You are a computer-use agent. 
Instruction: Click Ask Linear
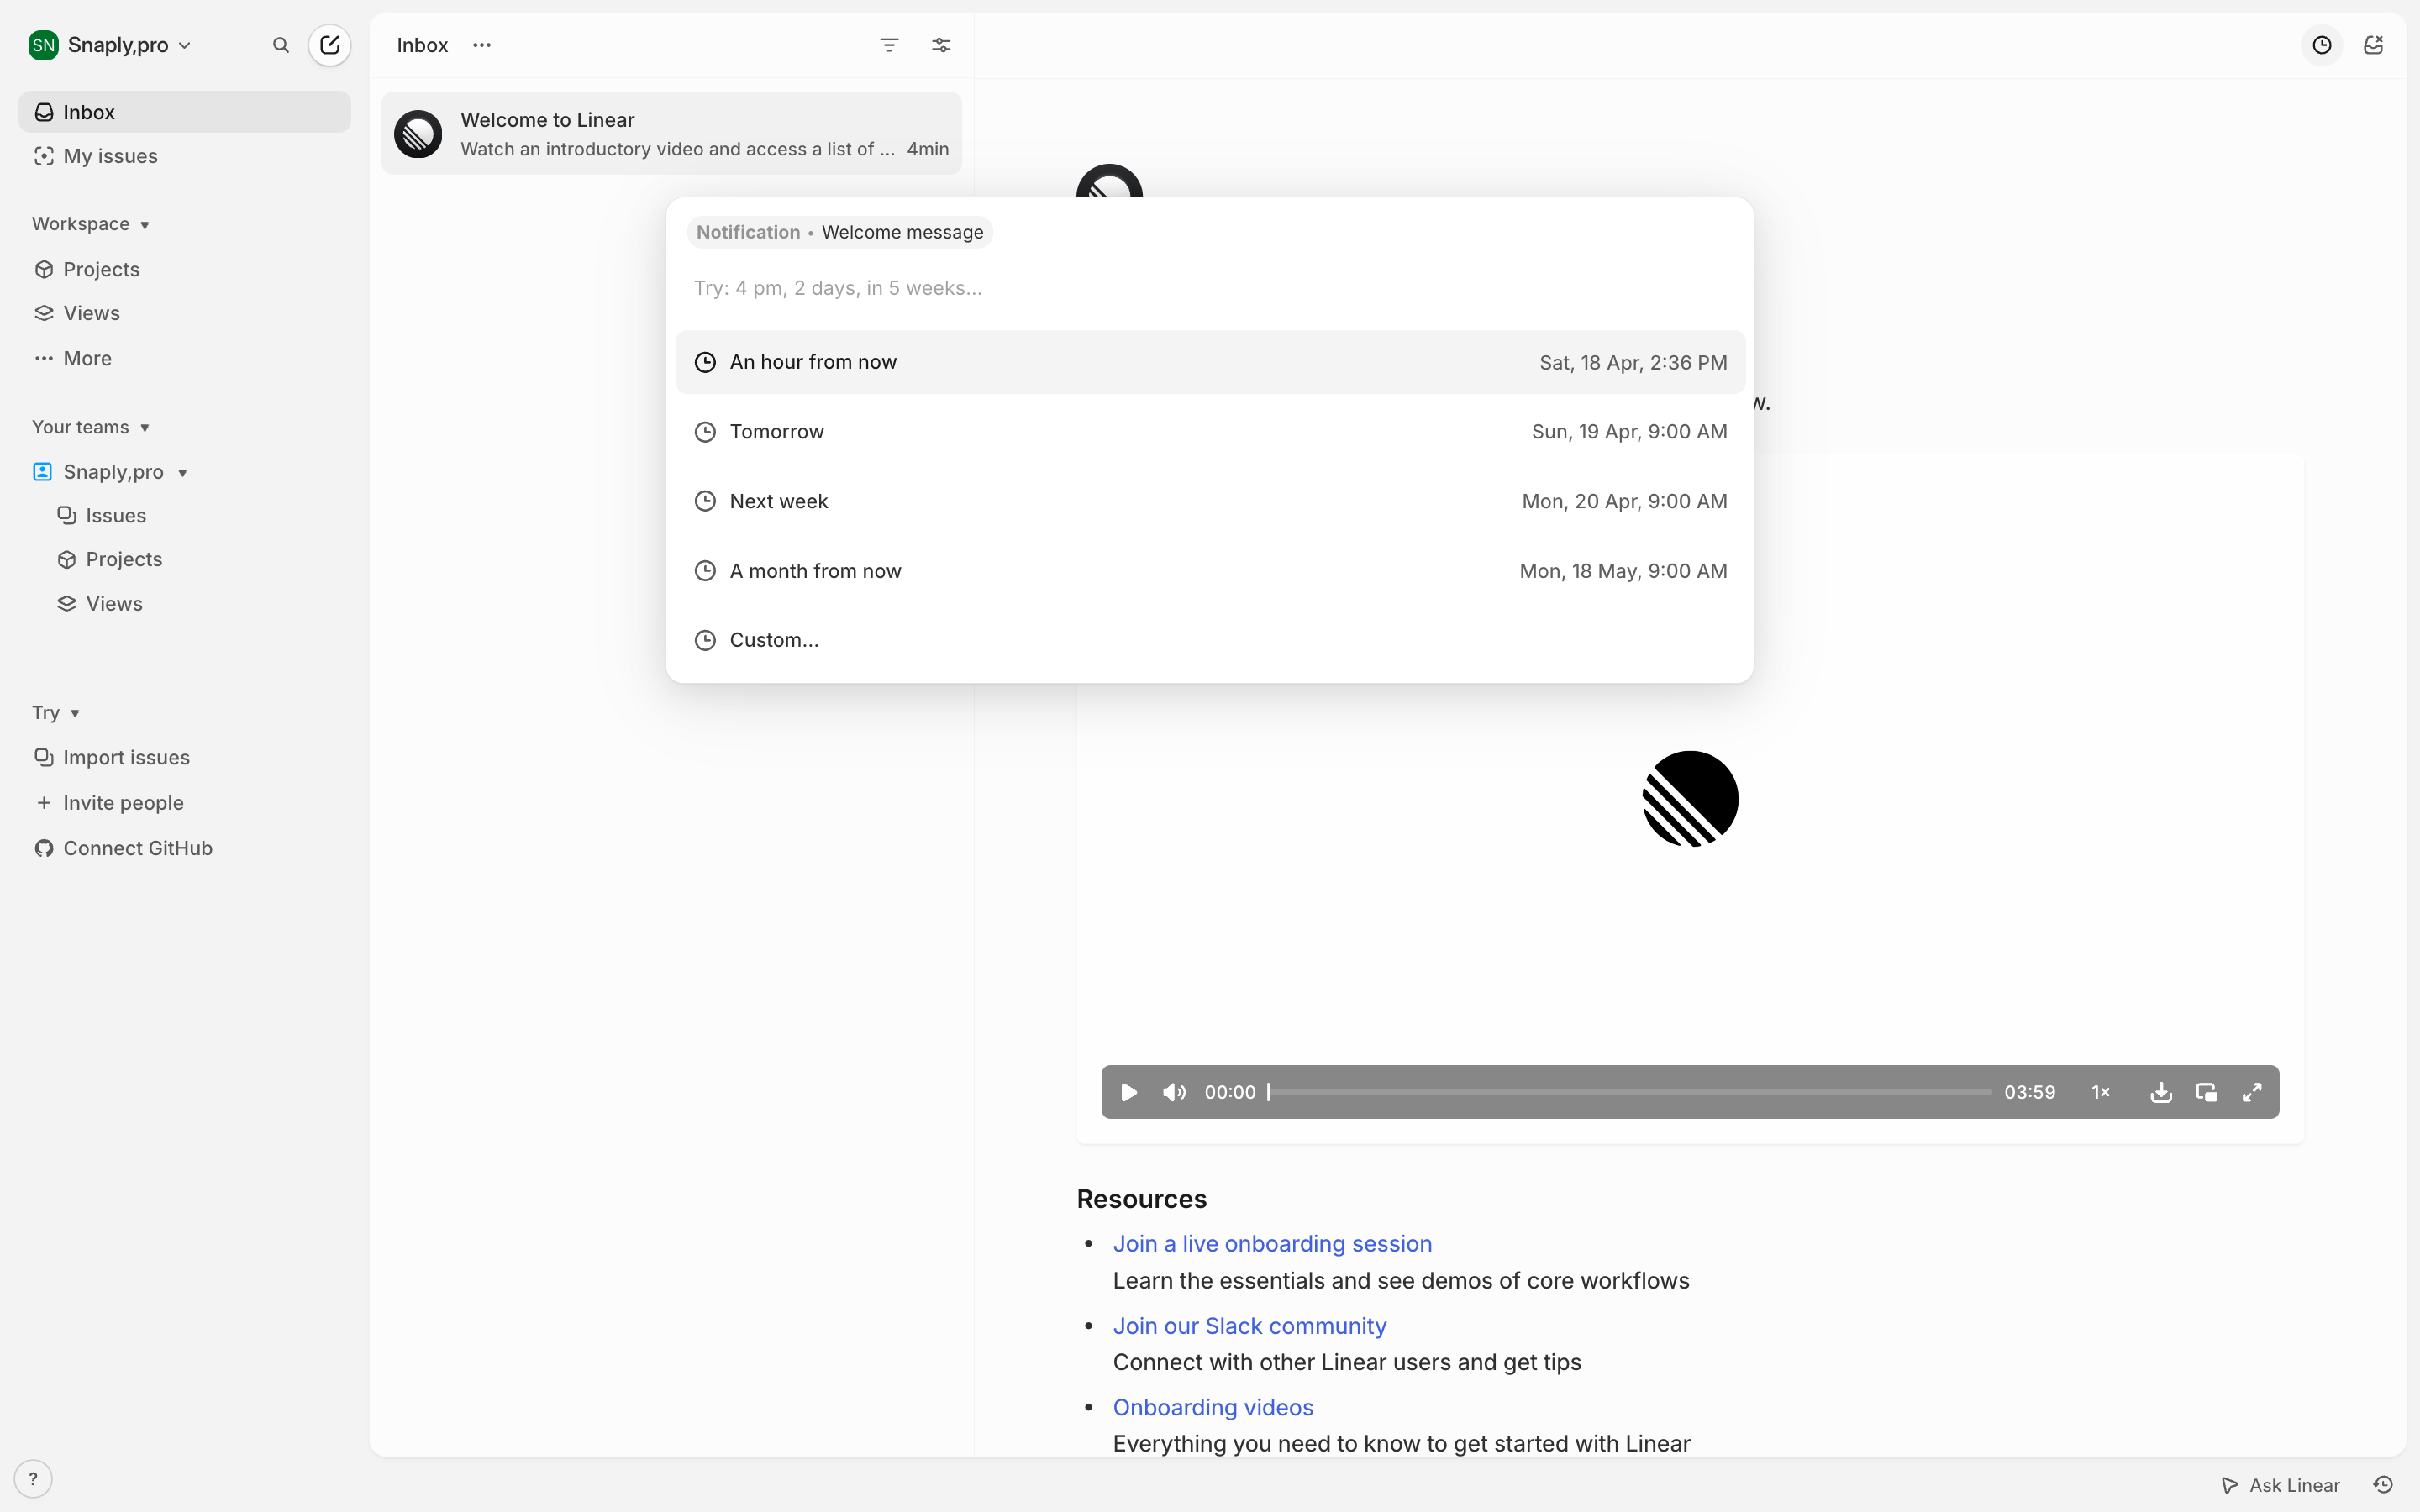[2280, 1485]
